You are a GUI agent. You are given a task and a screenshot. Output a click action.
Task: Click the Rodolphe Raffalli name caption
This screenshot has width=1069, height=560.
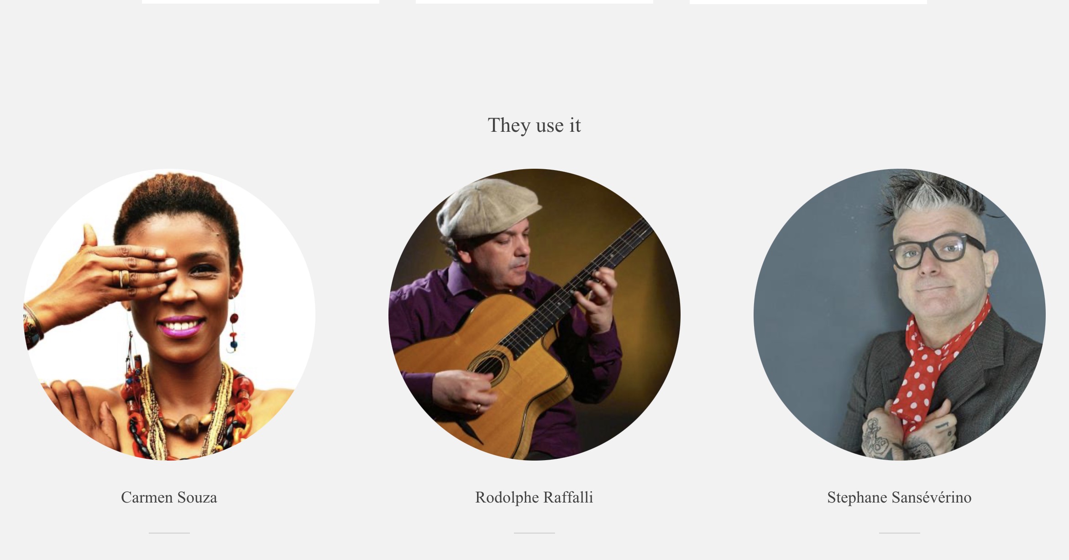tap(534, 497)
